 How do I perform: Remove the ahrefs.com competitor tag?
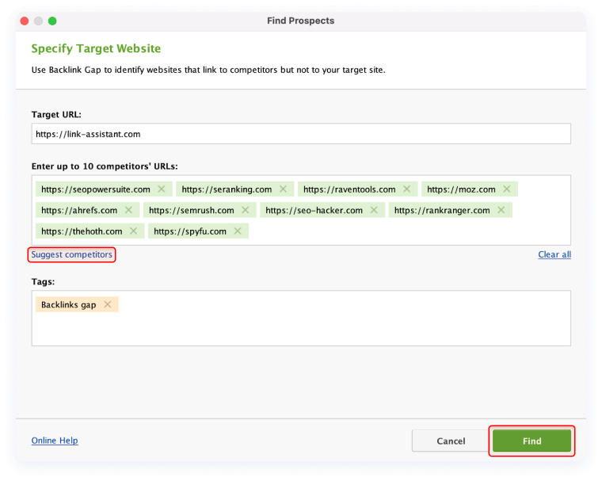pyautogui.click(x=128, y=210)
